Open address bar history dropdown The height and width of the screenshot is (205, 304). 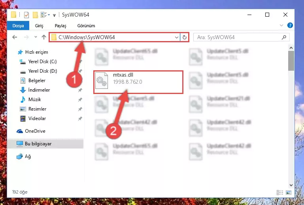point(176,37)
